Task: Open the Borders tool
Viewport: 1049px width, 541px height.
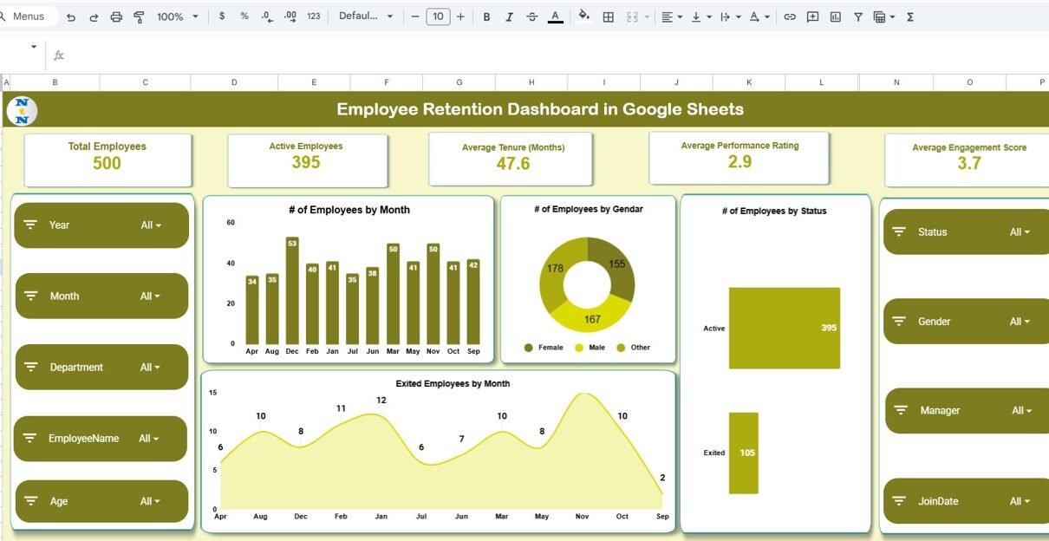Action: pyautogui.click(x=609, y=16)
